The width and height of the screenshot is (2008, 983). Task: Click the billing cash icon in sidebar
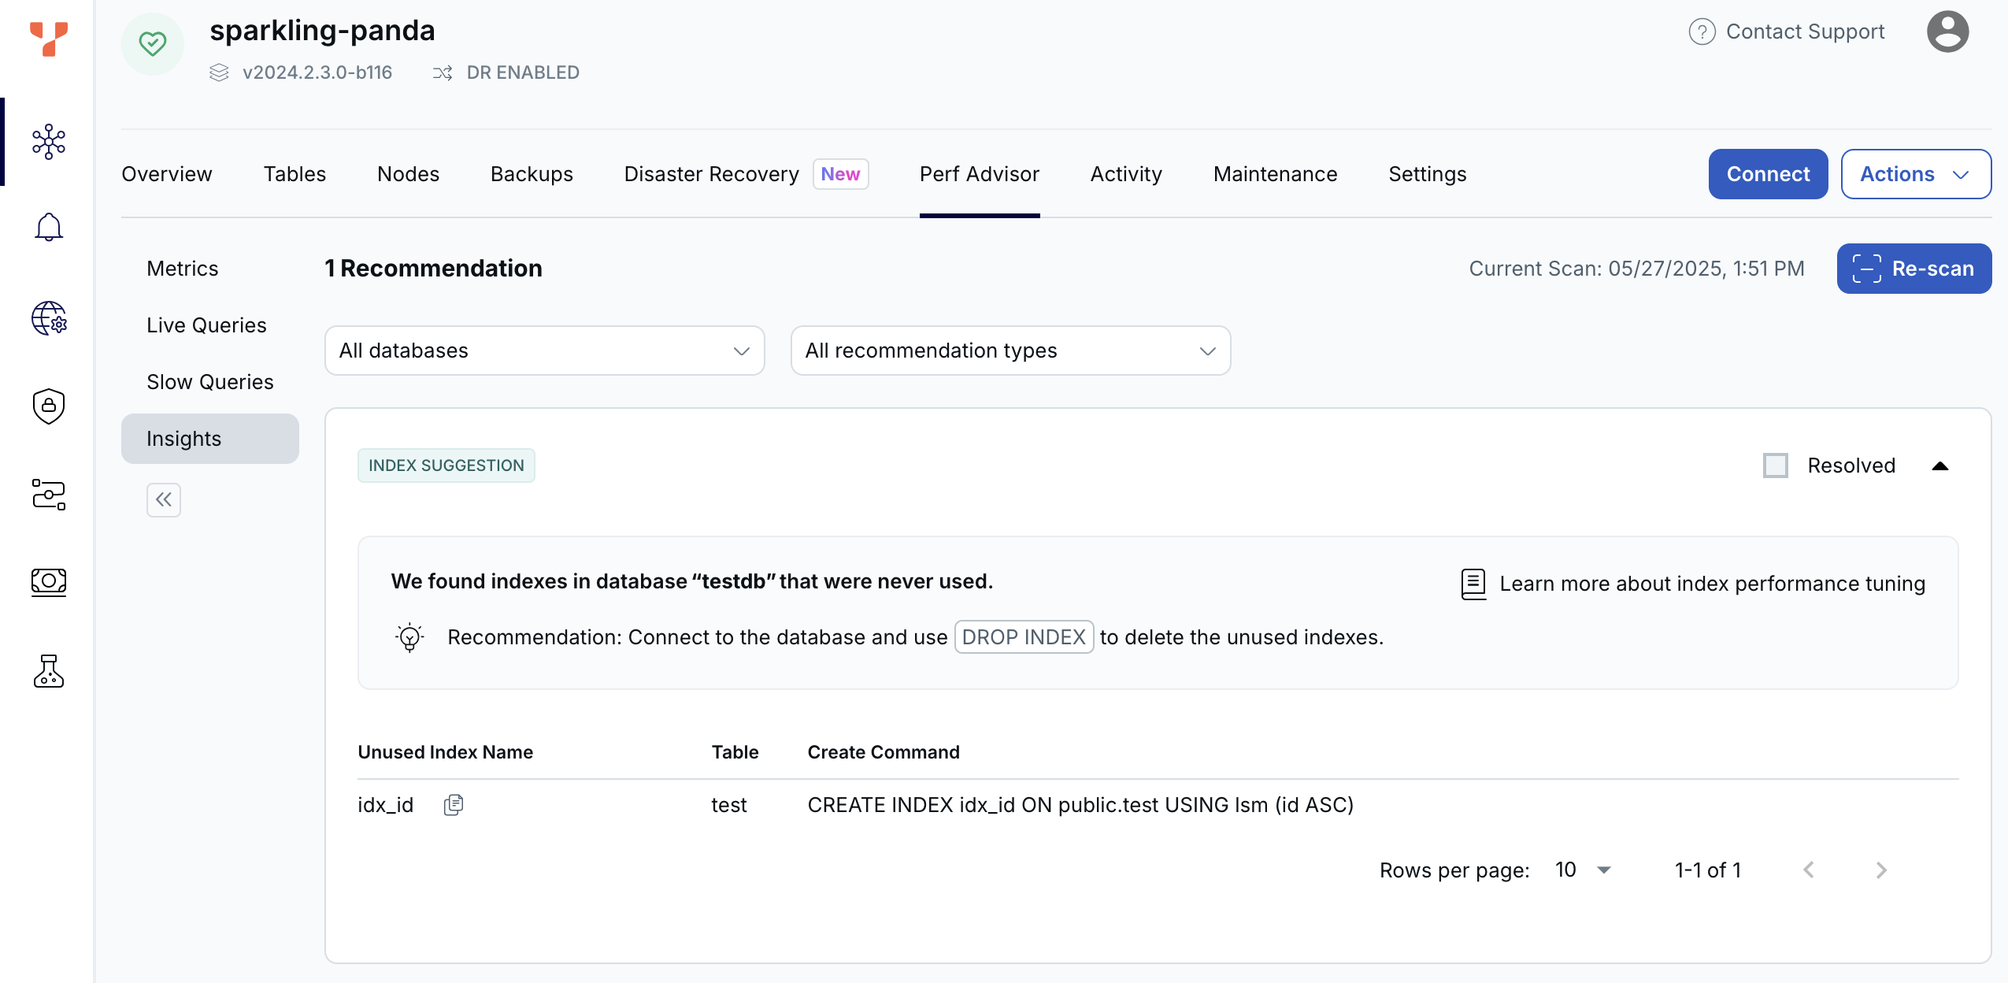tap(49, 583)
